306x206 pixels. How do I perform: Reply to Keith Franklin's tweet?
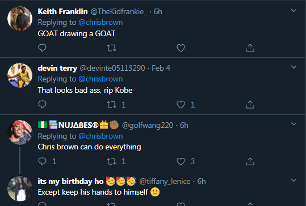coord(42,48)
